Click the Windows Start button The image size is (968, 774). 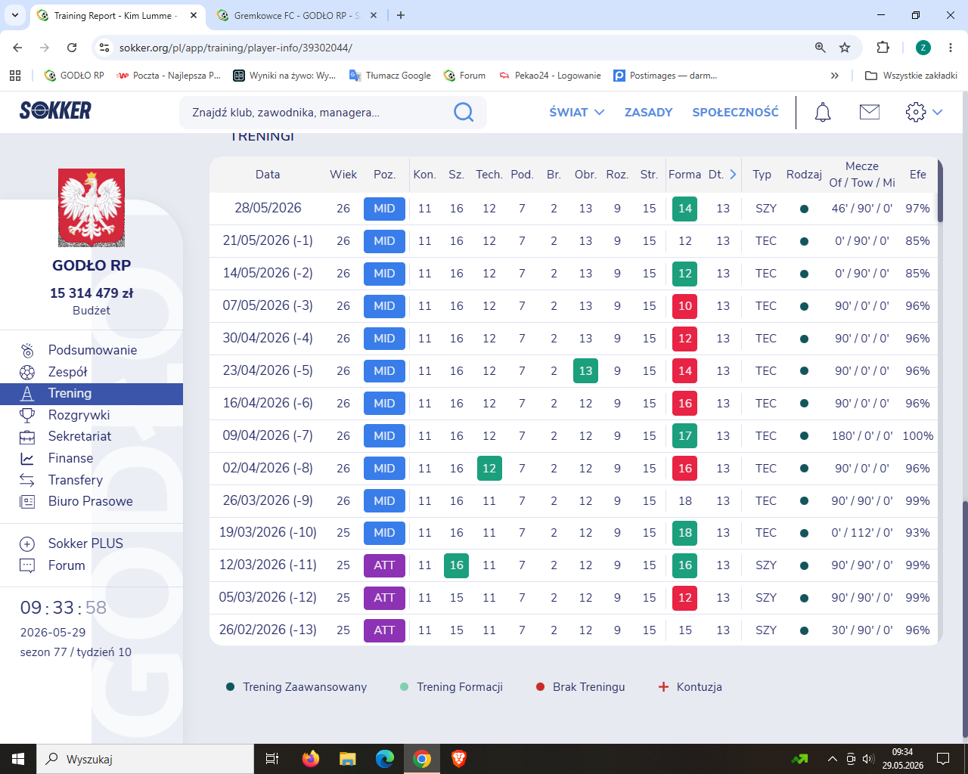click(18, 759)
